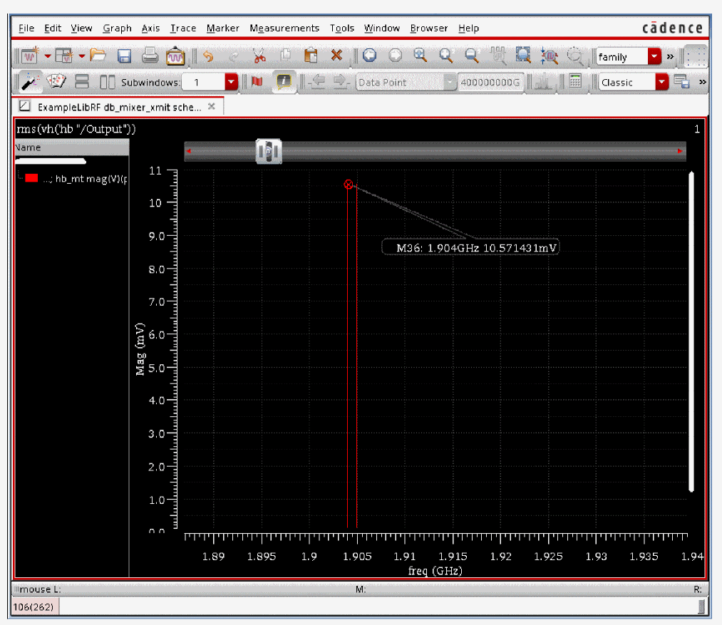Click the red X Delete icon
Image resolution: width=722 pixels, height=625 pixels.
pyautogui.click(x=336, y=56)
